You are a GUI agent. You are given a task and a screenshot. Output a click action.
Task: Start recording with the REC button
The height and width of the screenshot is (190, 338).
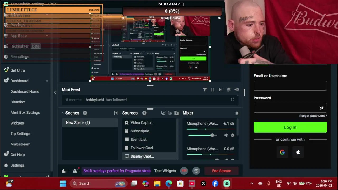(x=184, y=171)
